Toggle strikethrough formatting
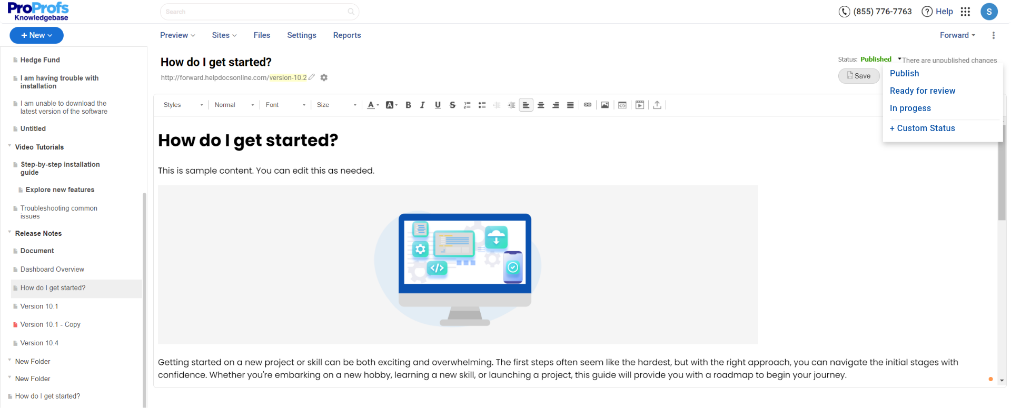1011x408 pixels. [x=452, y=105]
